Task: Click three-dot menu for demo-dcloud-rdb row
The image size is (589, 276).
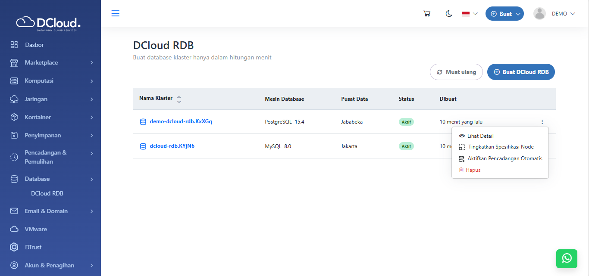Action: [x=542, y=122]
